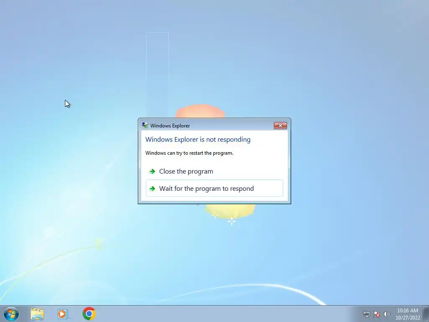429x322 pixels.
Task: Open Windows Explorer from the taskbar
Action: pos(37,314)
